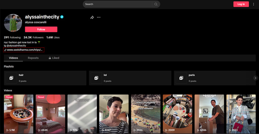The image size is (259, 134).
Task: Open the pinned video with 5.1M views
Action: click(x=18, y=114)
